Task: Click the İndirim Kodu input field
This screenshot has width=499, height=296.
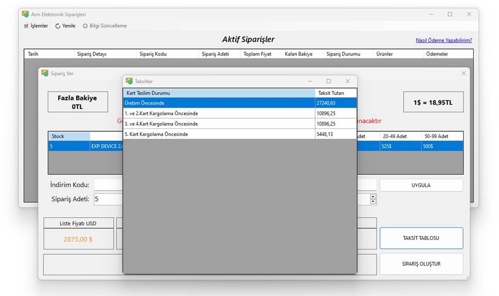Action: (108, 185)
